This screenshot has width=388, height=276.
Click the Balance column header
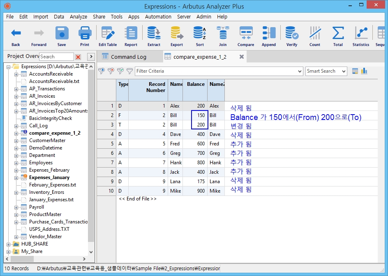[195, 90]
